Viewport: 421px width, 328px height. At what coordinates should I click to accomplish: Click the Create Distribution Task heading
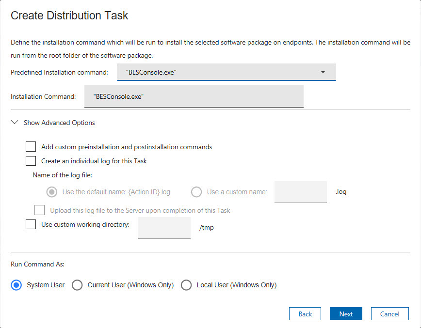(69, 16)
